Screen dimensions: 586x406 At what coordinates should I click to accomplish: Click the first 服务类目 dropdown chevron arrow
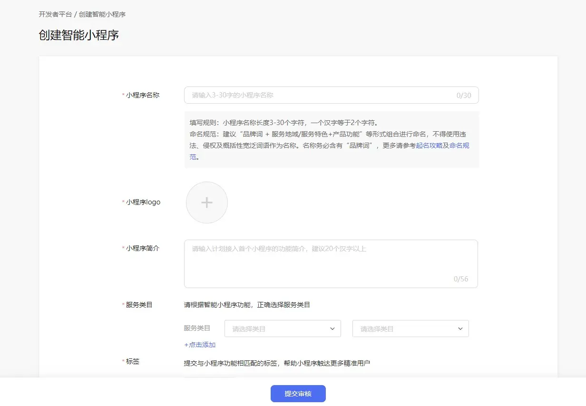[332, 329]
